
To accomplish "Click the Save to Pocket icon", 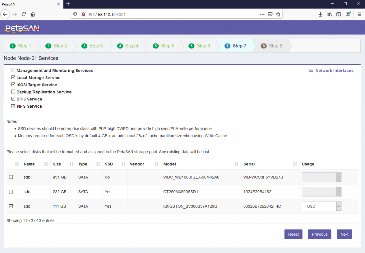I will 270,14.
